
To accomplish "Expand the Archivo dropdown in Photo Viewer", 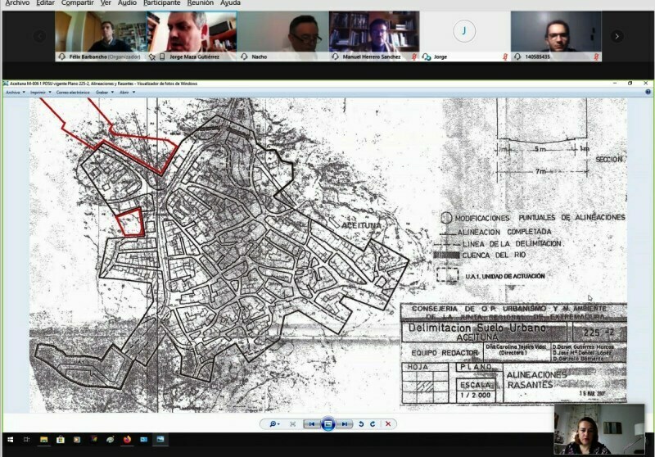I will tap(16, 93).
